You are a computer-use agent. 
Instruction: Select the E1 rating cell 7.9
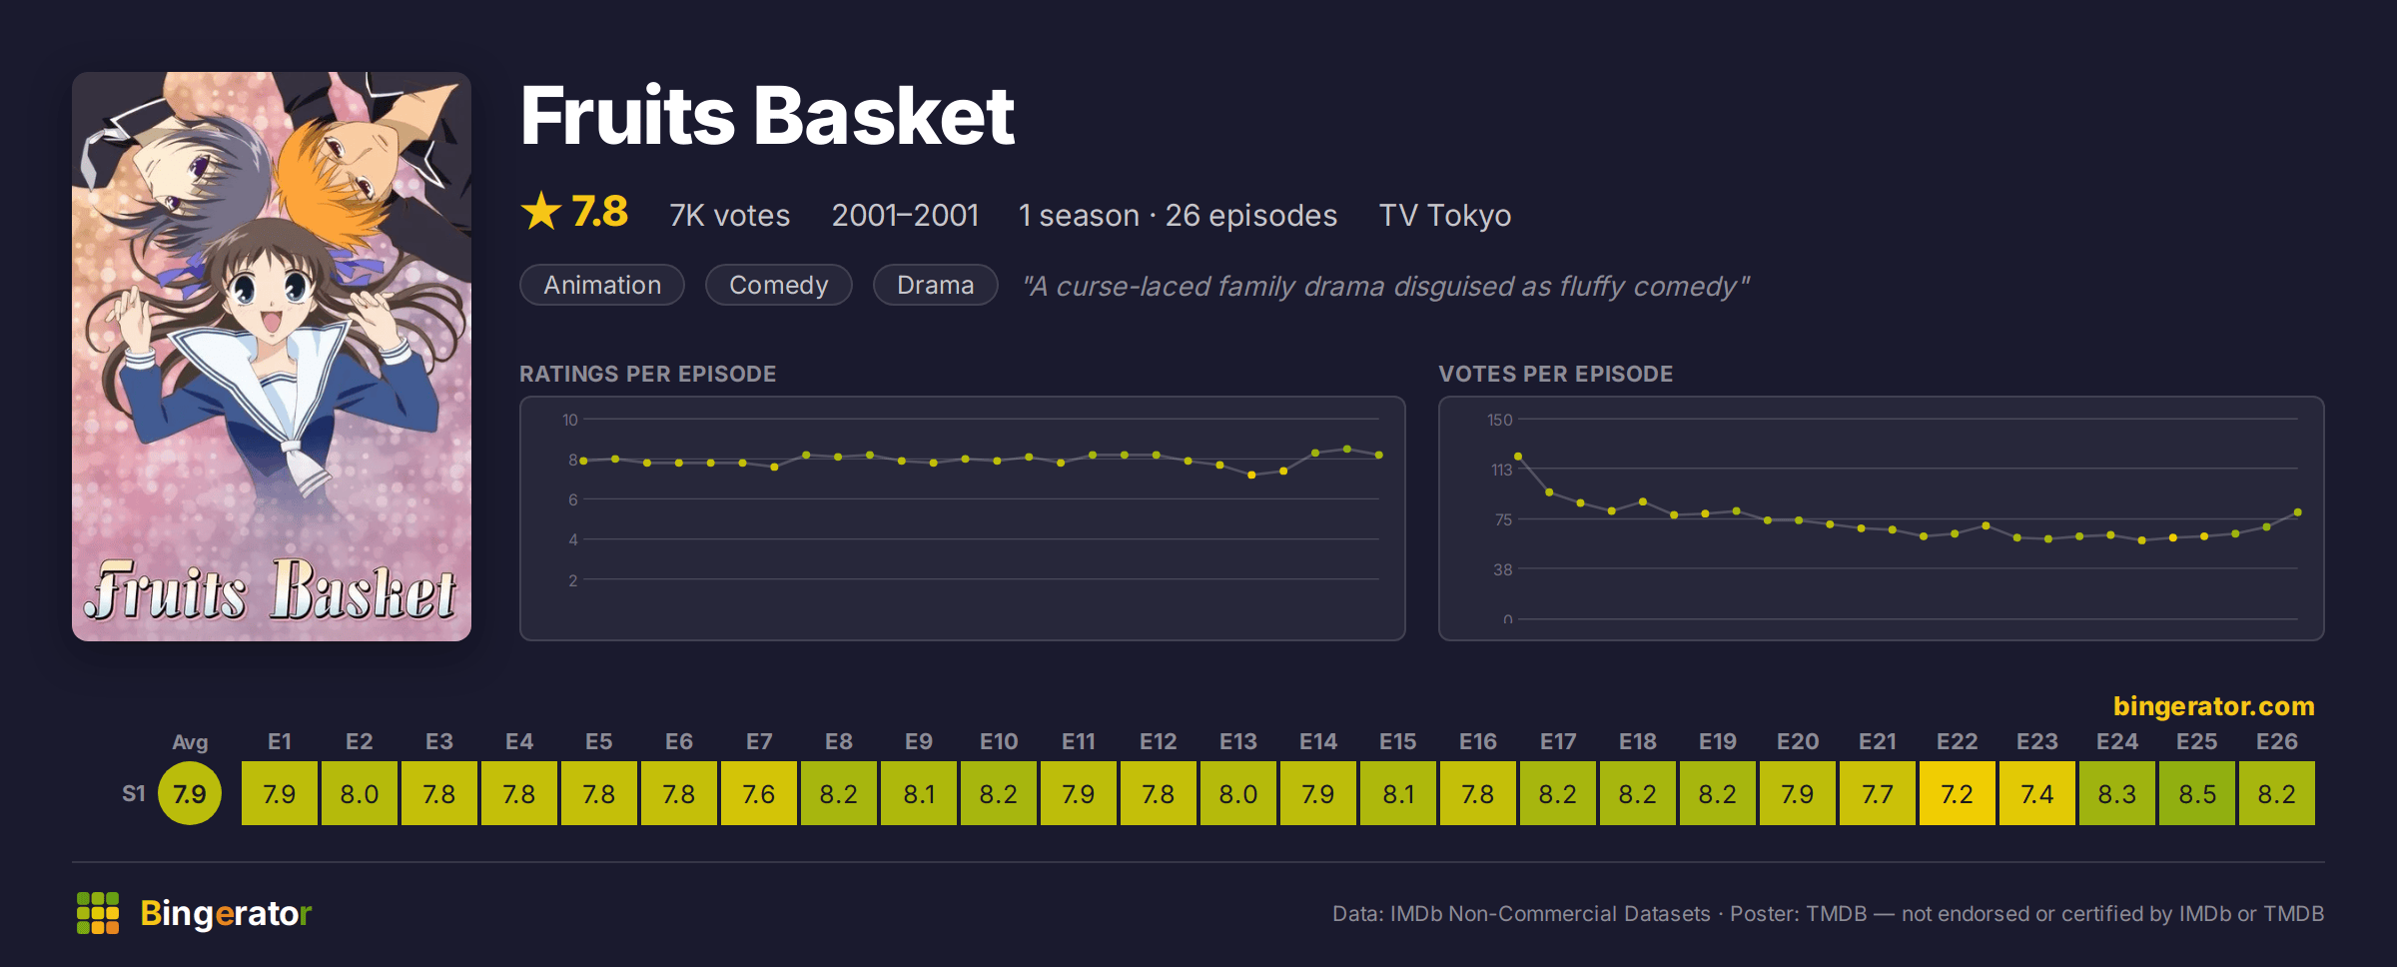point(280,793)
